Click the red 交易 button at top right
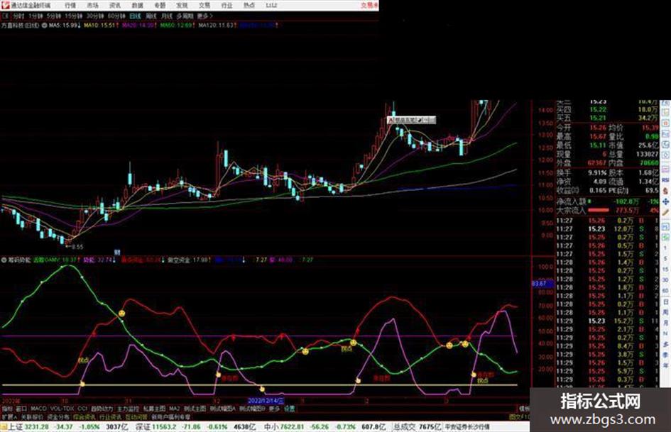671x432 pixels. (x=369, y=5)
